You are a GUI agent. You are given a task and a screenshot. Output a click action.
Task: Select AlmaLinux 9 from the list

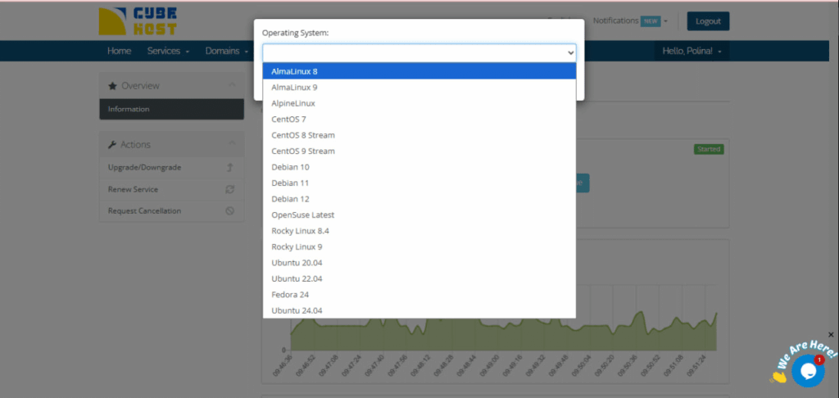294,88
